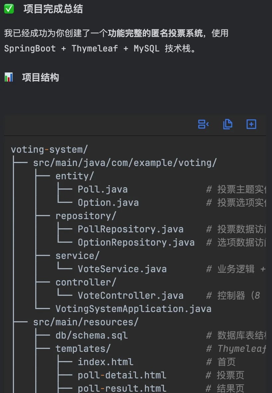Click OptionRepository.java in the tree

(x=136, y=242)
